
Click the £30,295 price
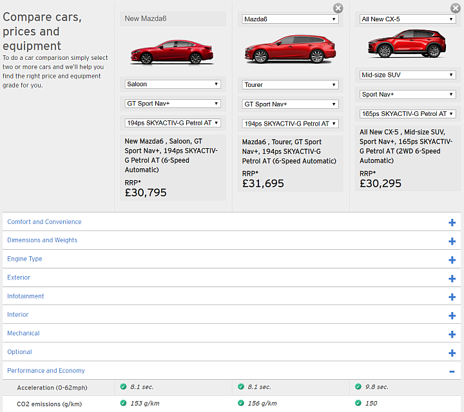[381, 183]
